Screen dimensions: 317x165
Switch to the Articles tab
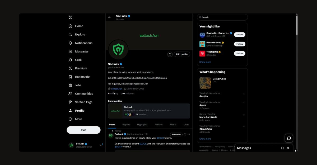point(159,125)
